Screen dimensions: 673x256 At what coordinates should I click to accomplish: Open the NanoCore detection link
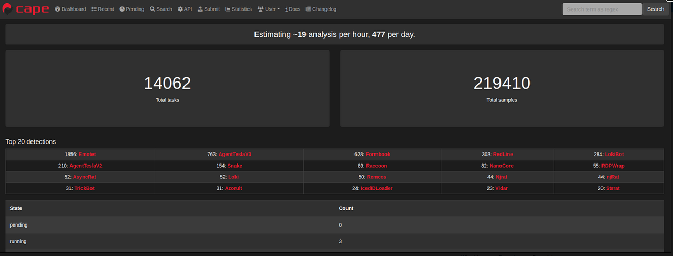[502, 166]
